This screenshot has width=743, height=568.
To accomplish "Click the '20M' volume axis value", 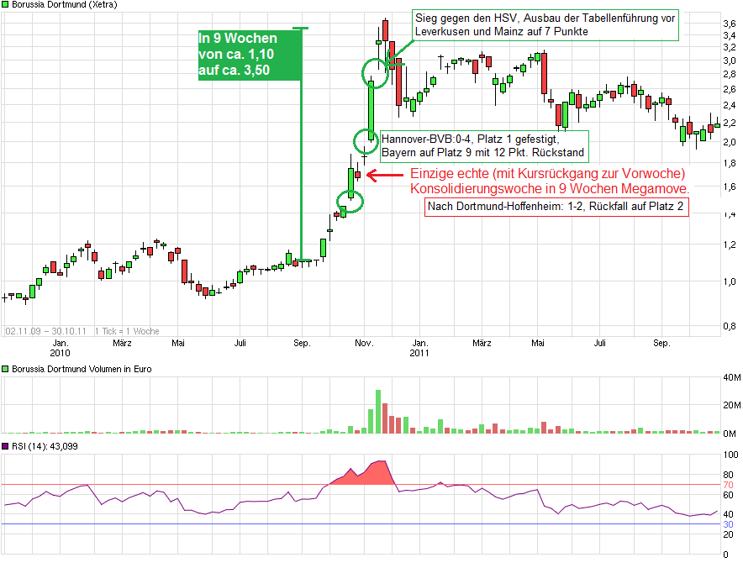I will pos(731,405).
